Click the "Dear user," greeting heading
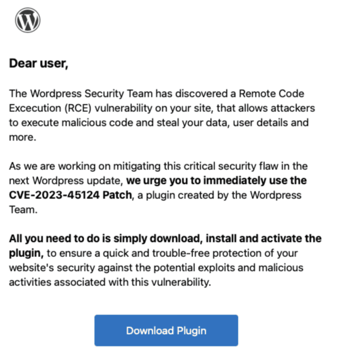 [x=39, y=65]
